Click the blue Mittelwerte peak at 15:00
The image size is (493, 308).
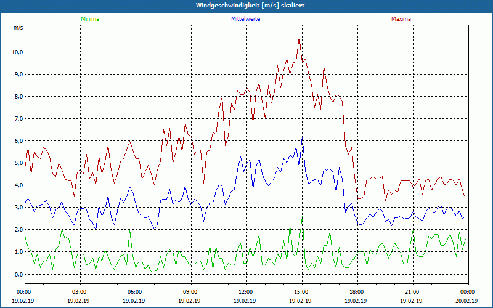(x=302, y=139)
